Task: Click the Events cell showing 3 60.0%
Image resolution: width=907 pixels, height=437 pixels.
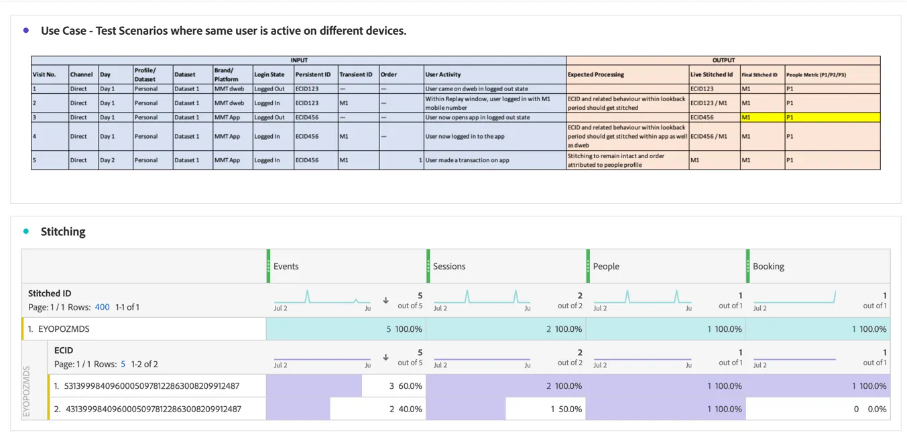Action: 346,386
